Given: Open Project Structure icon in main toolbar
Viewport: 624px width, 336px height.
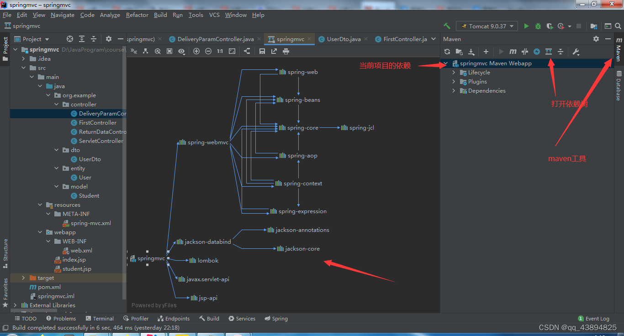Looking at the screenshot, I should (x=593, y=26).
